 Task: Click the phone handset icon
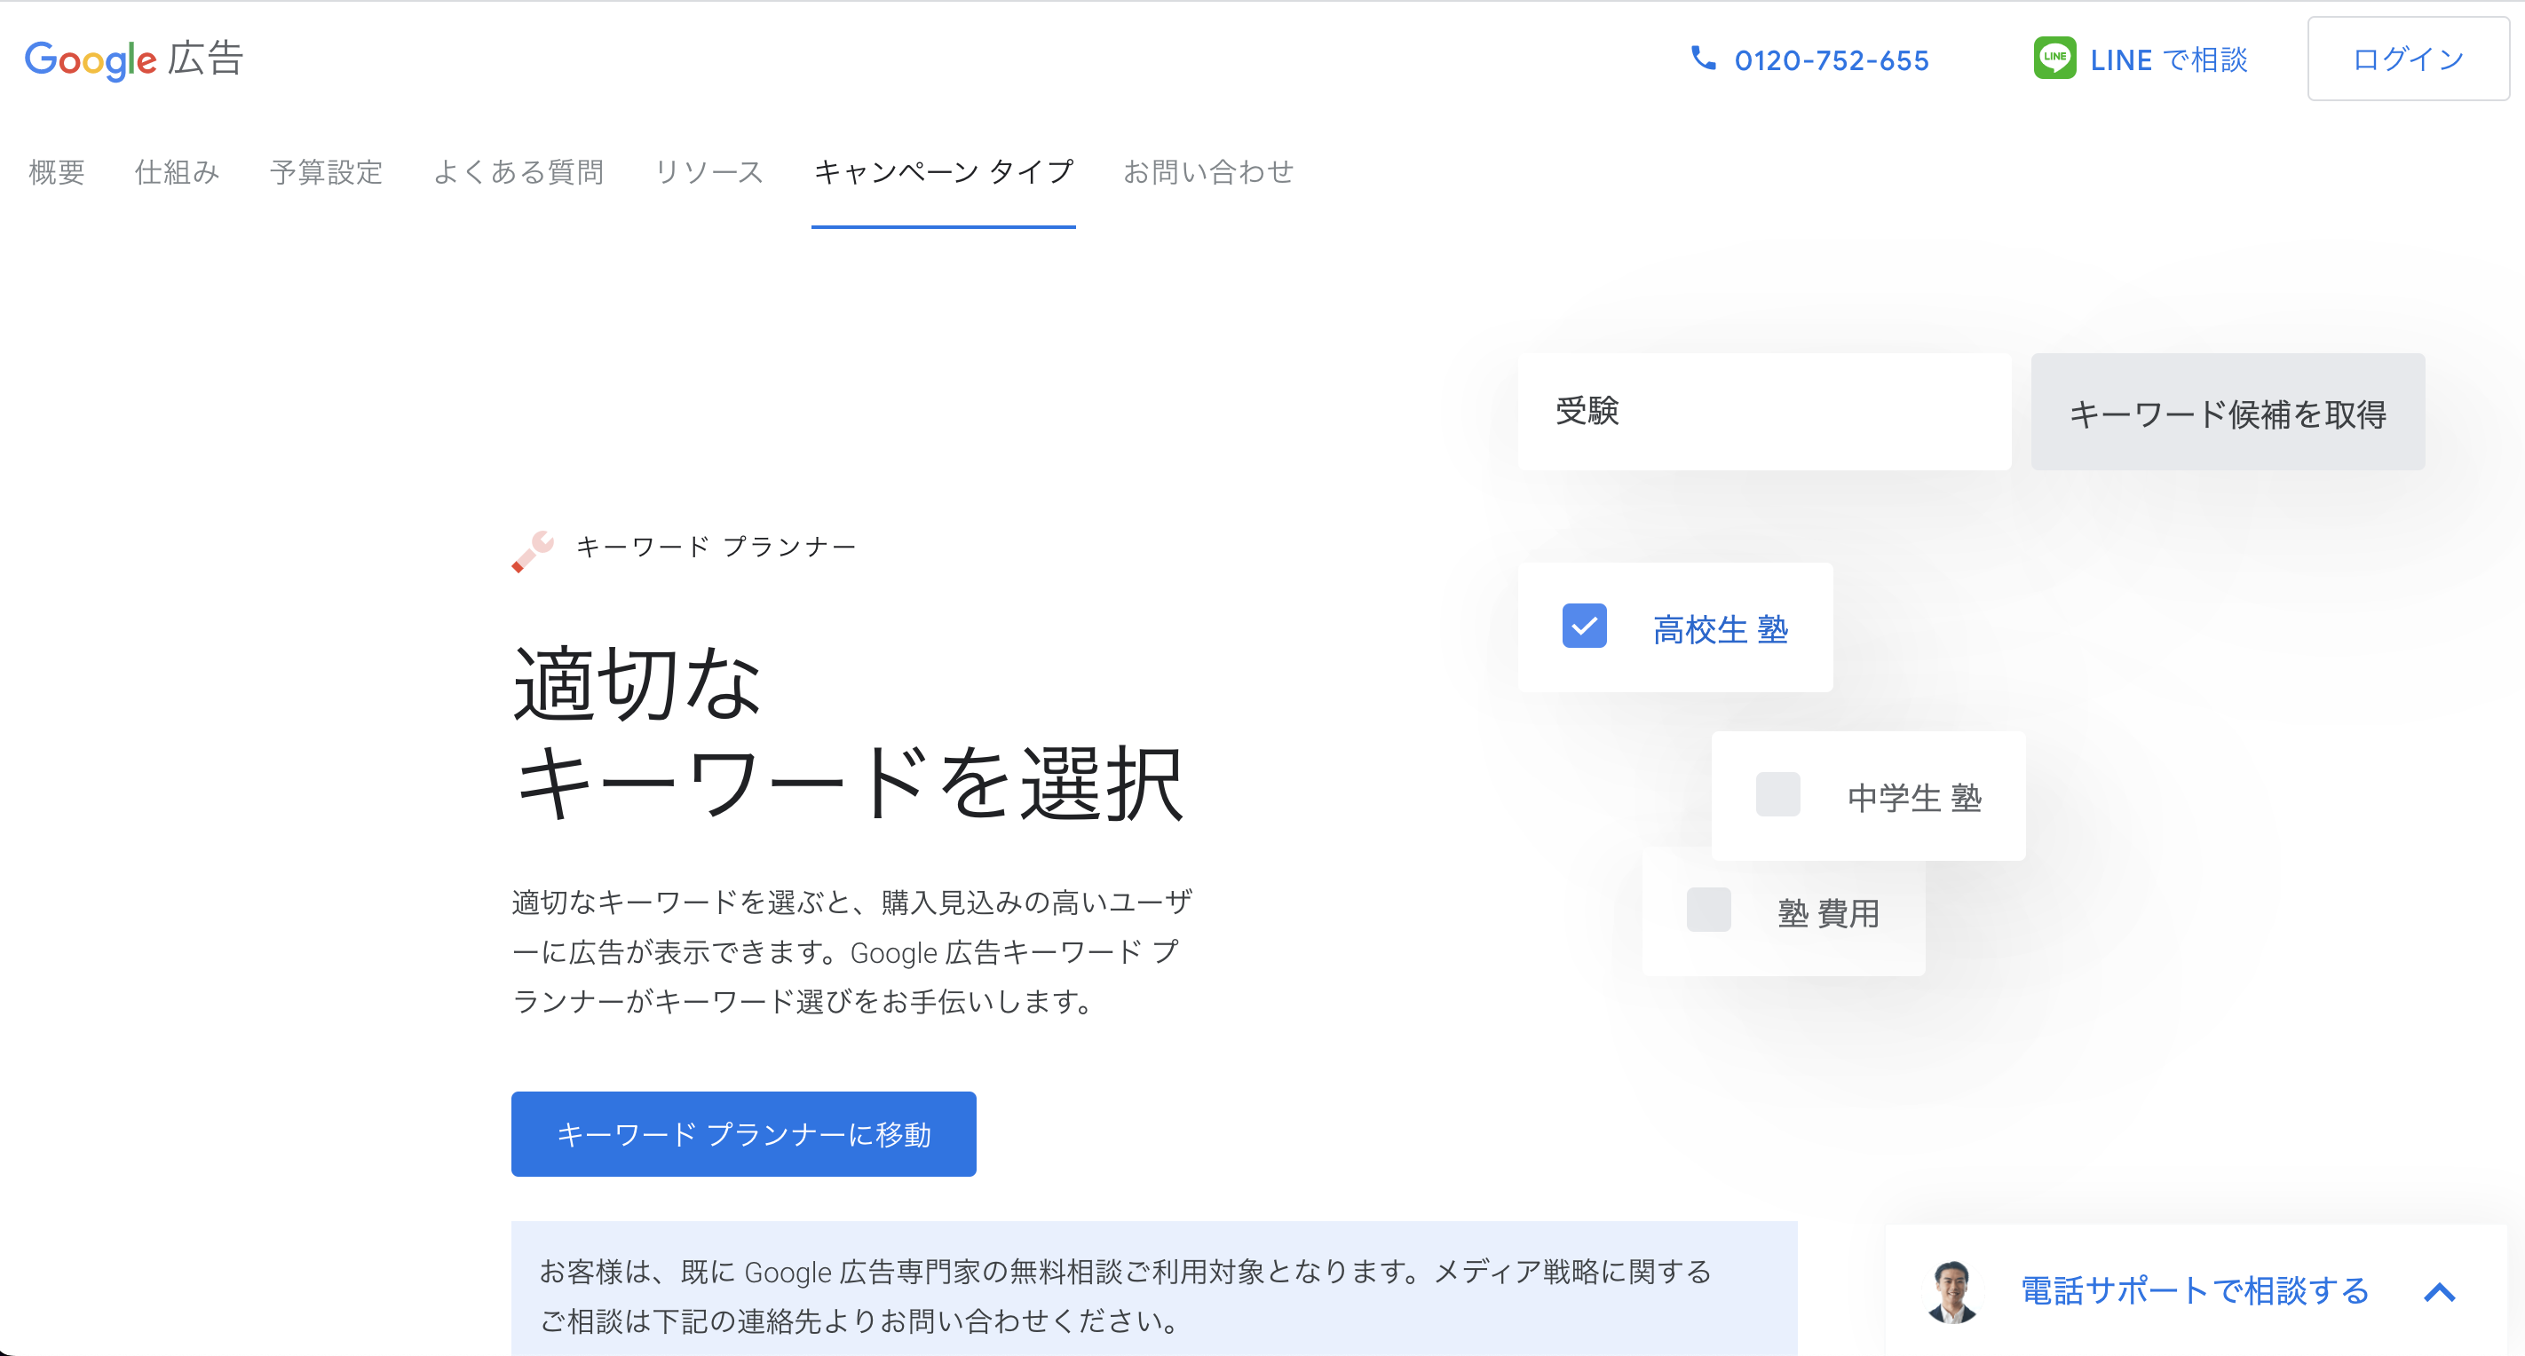(x=1704, y=59)
